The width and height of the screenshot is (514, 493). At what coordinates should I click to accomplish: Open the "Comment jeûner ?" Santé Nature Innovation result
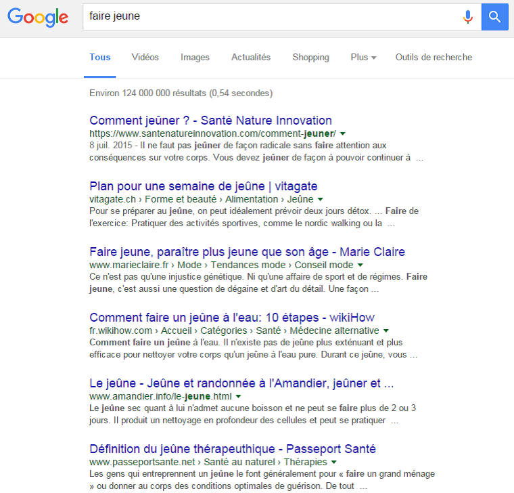pos(210,121)
